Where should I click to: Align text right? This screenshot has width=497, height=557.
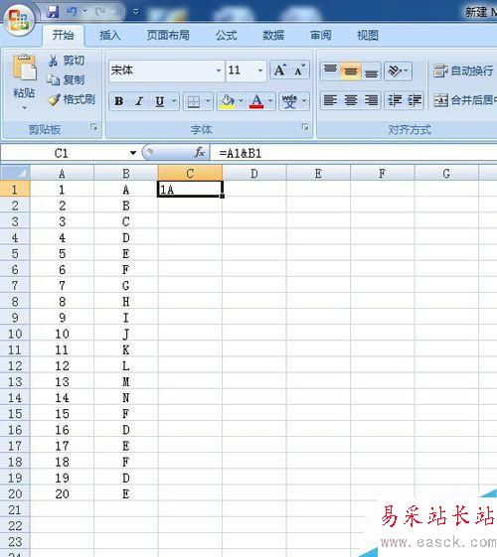click(x=371, y=100)
